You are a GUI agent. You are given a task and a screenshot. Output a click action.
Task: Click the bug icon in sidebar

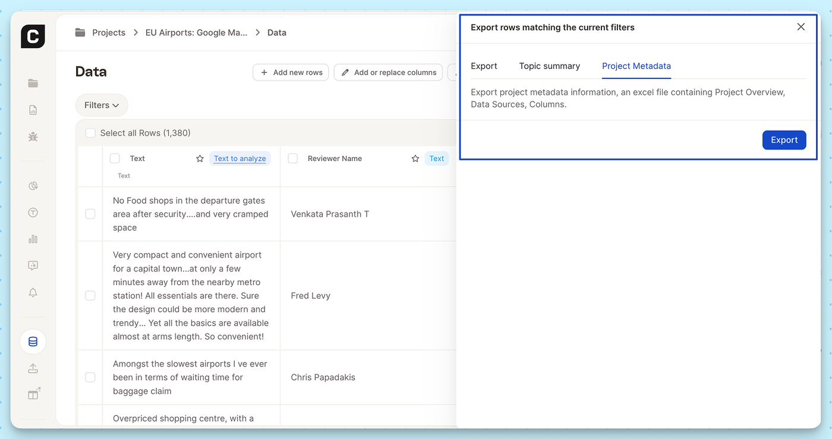pyautogui.click(x=33, y=137)
